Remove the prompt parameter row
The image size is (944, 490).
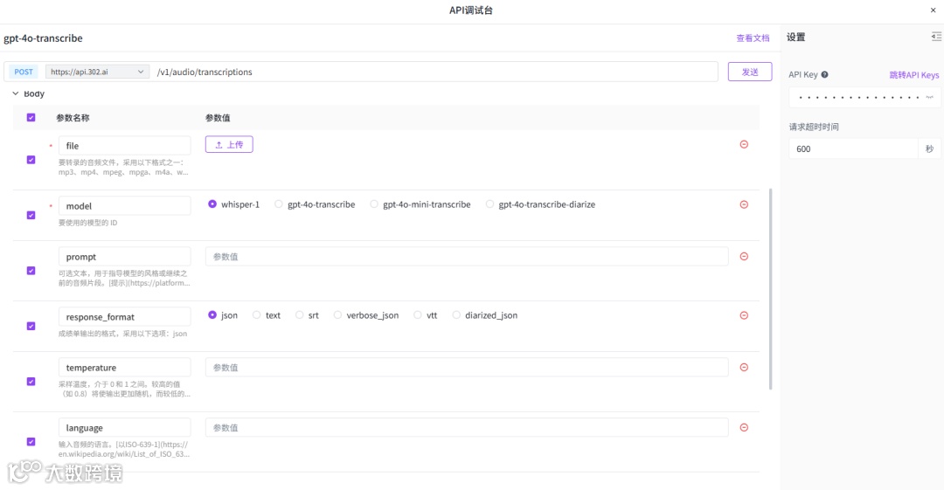tap(744, 257)
